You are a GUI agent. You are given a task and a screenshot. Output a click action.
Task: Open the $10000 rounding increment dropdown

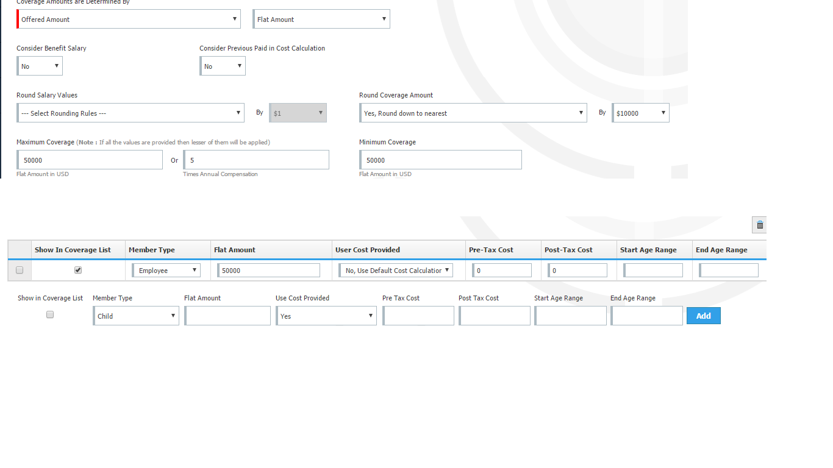tap(640, 113)
